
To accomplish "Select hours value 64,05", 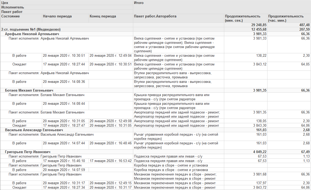I will [x=305, y=64].
